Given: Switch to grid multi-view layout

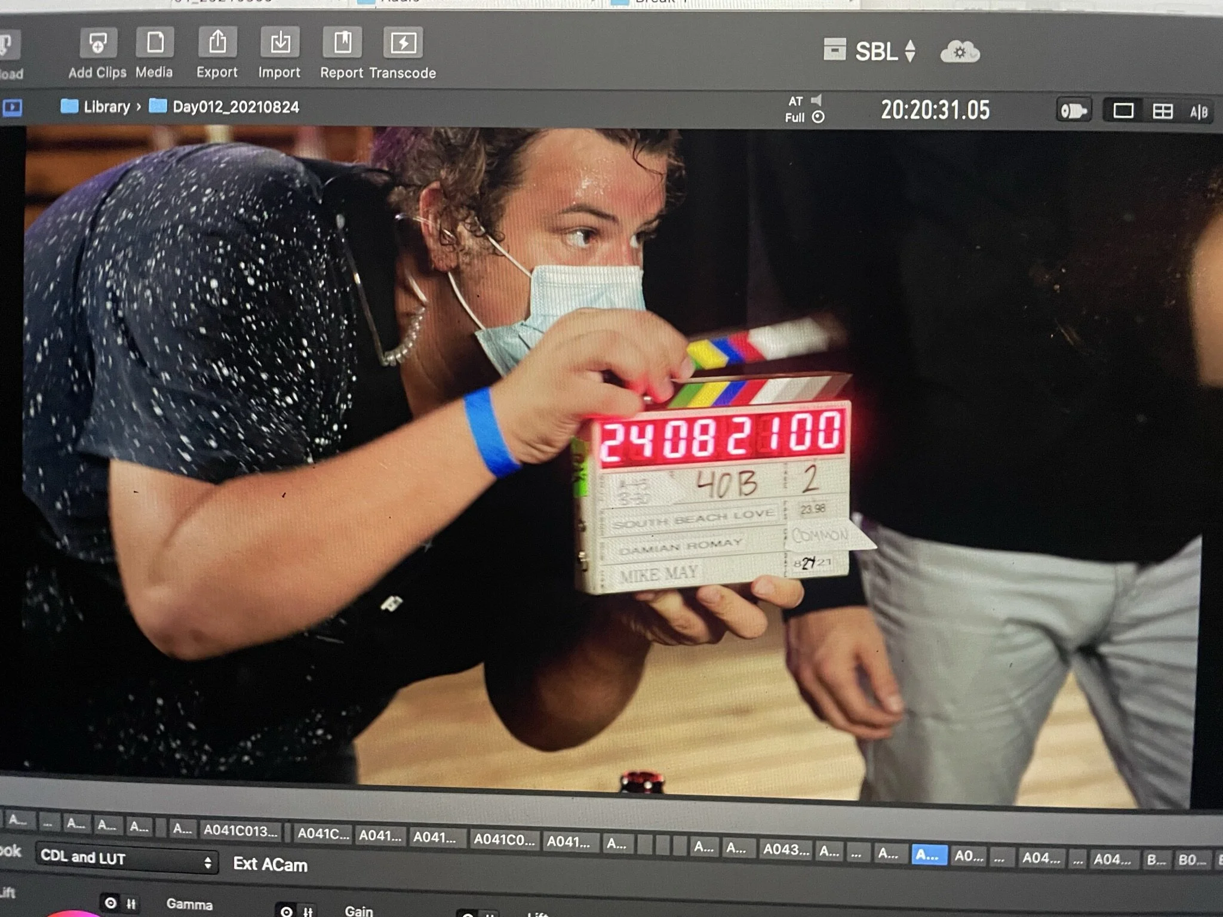Looking at the screenshot, I should pos(1162,111).
